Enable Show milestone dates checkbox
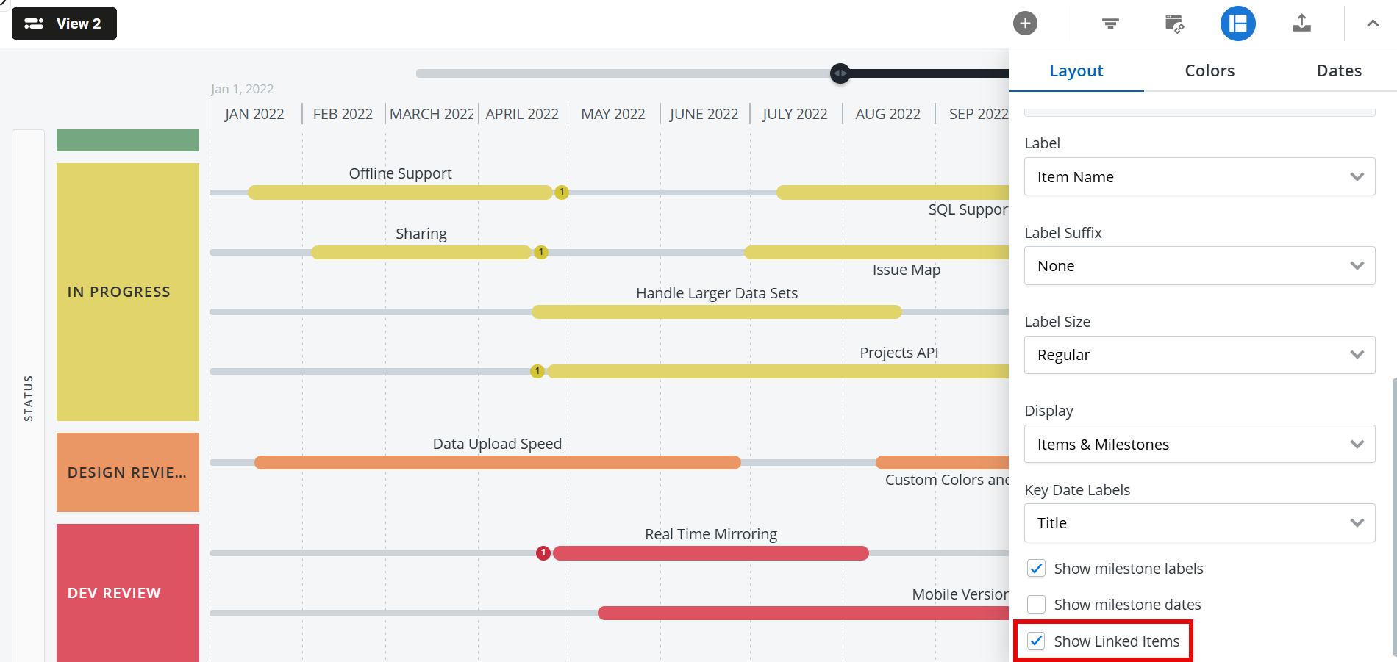Image resolution: width=1397 pixels, height=662 pixels. click(1037, 605)
